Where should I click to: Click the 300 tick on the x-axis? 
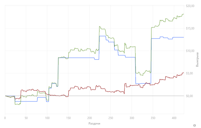pyautogui.click(x=132, y=118)
